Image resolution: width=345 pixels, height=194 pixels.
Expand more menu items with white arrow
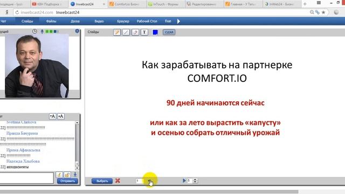tap(178, 22)
